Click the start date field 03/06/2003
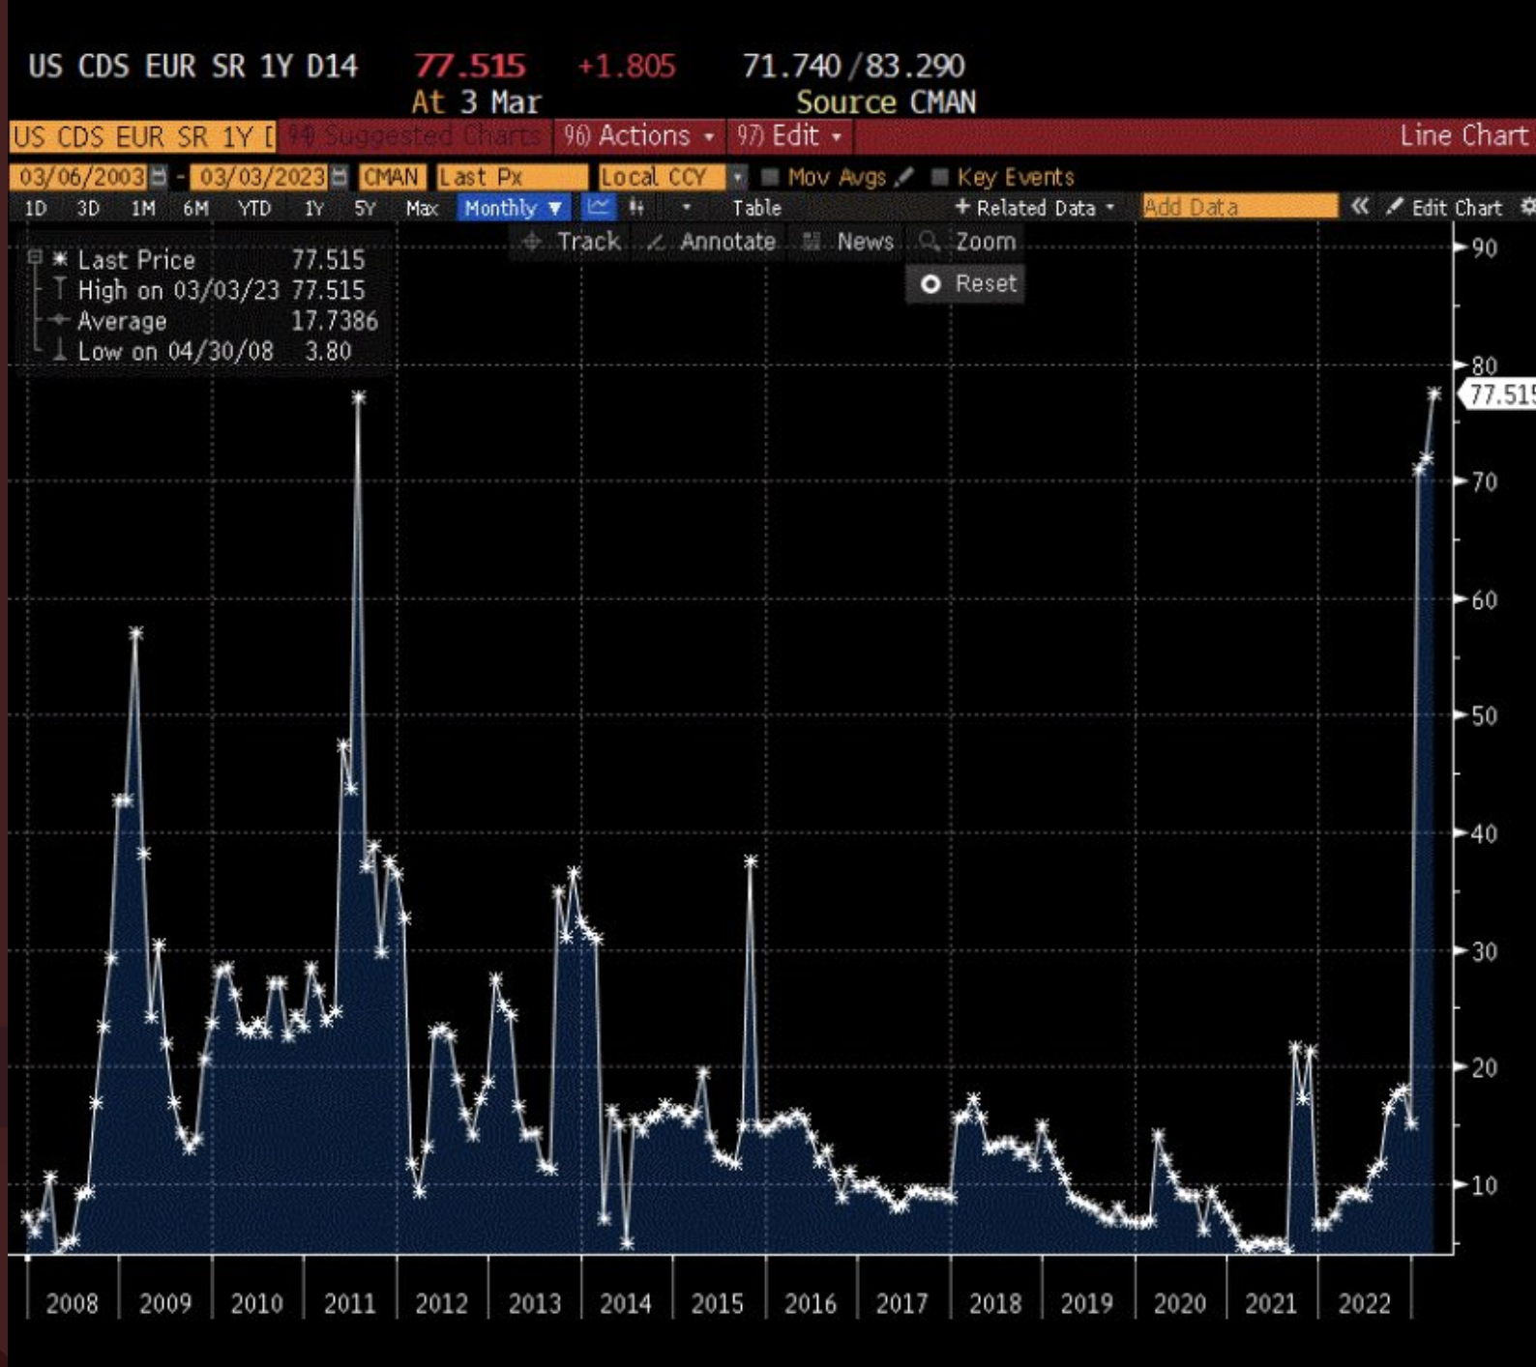Viewport: 1536px width, 1367px height. tap(81, 177)
